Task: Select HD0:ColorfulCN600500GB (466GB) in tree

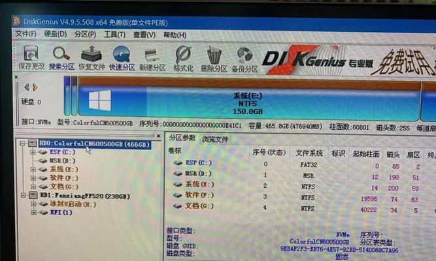Action: point(95,144)
